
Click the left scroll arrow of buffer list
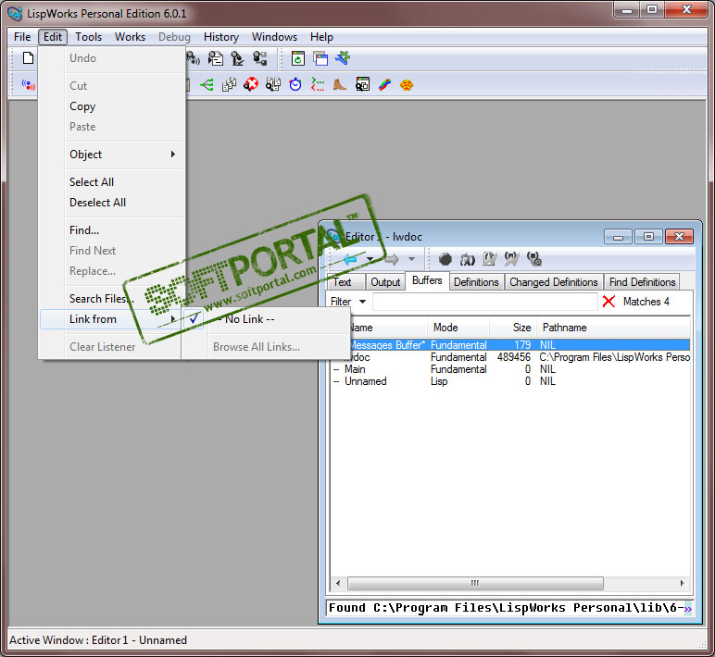click(338, 583)
